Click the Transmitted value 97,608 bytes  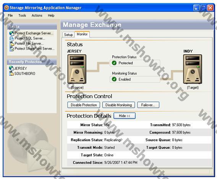point(181,125)
